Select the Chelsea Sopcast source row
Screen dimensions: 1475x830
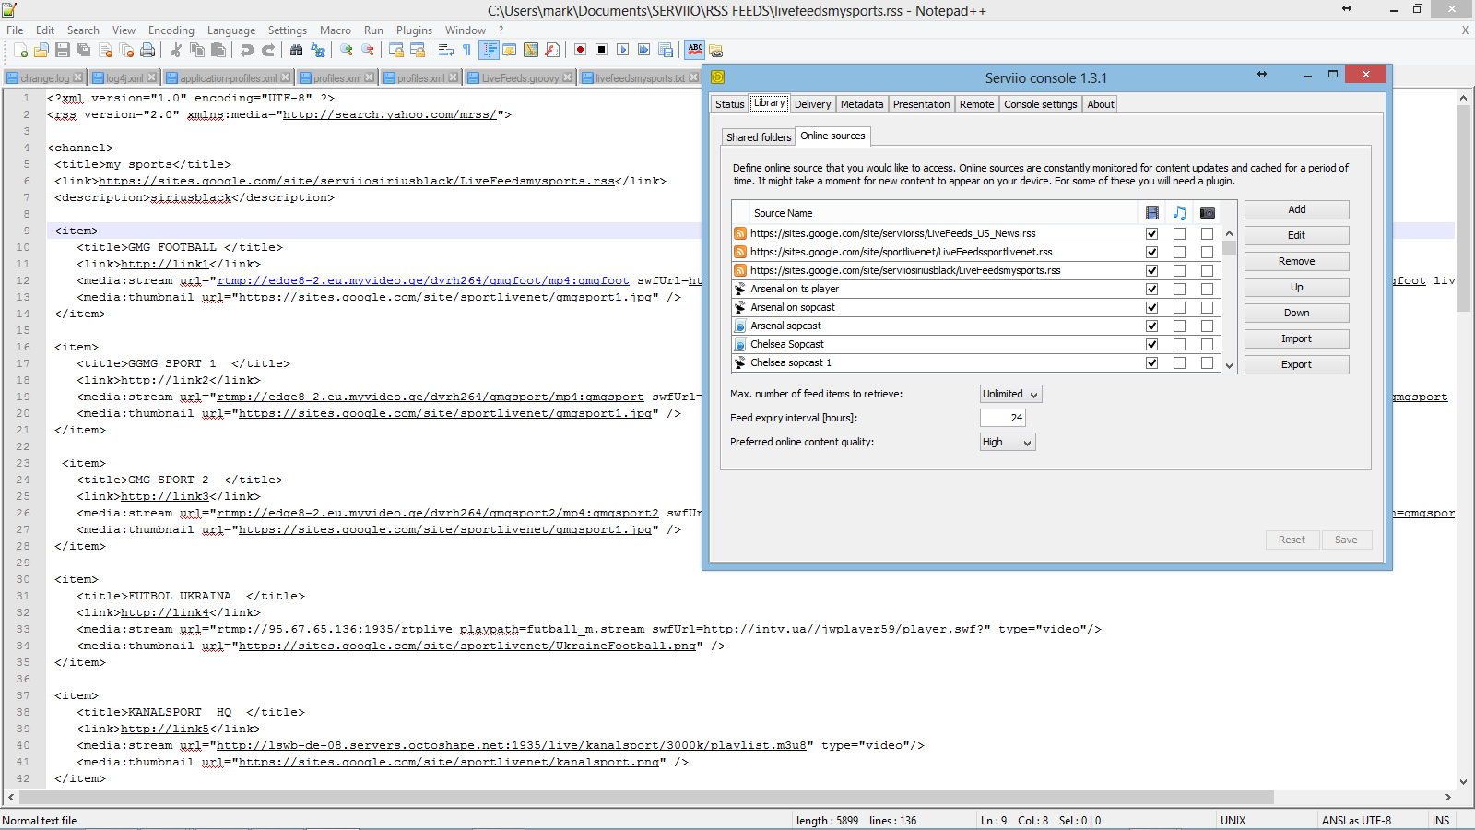coord(976,344)
